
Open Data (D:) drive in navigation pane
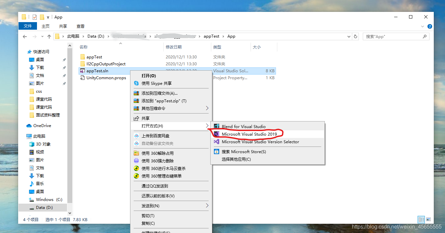point(44,207)
